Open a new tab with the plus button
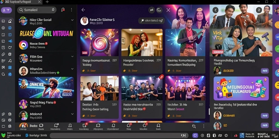 pos(47,2)
